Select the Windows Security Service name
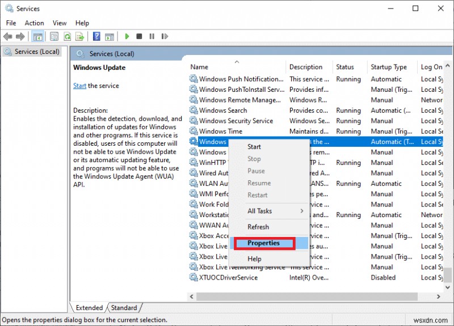454x326 pixels. point(236,121)
